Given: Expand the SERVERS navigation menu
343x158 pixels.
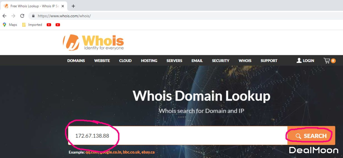Looking at the screenshot, I should [x=174, y=61].
